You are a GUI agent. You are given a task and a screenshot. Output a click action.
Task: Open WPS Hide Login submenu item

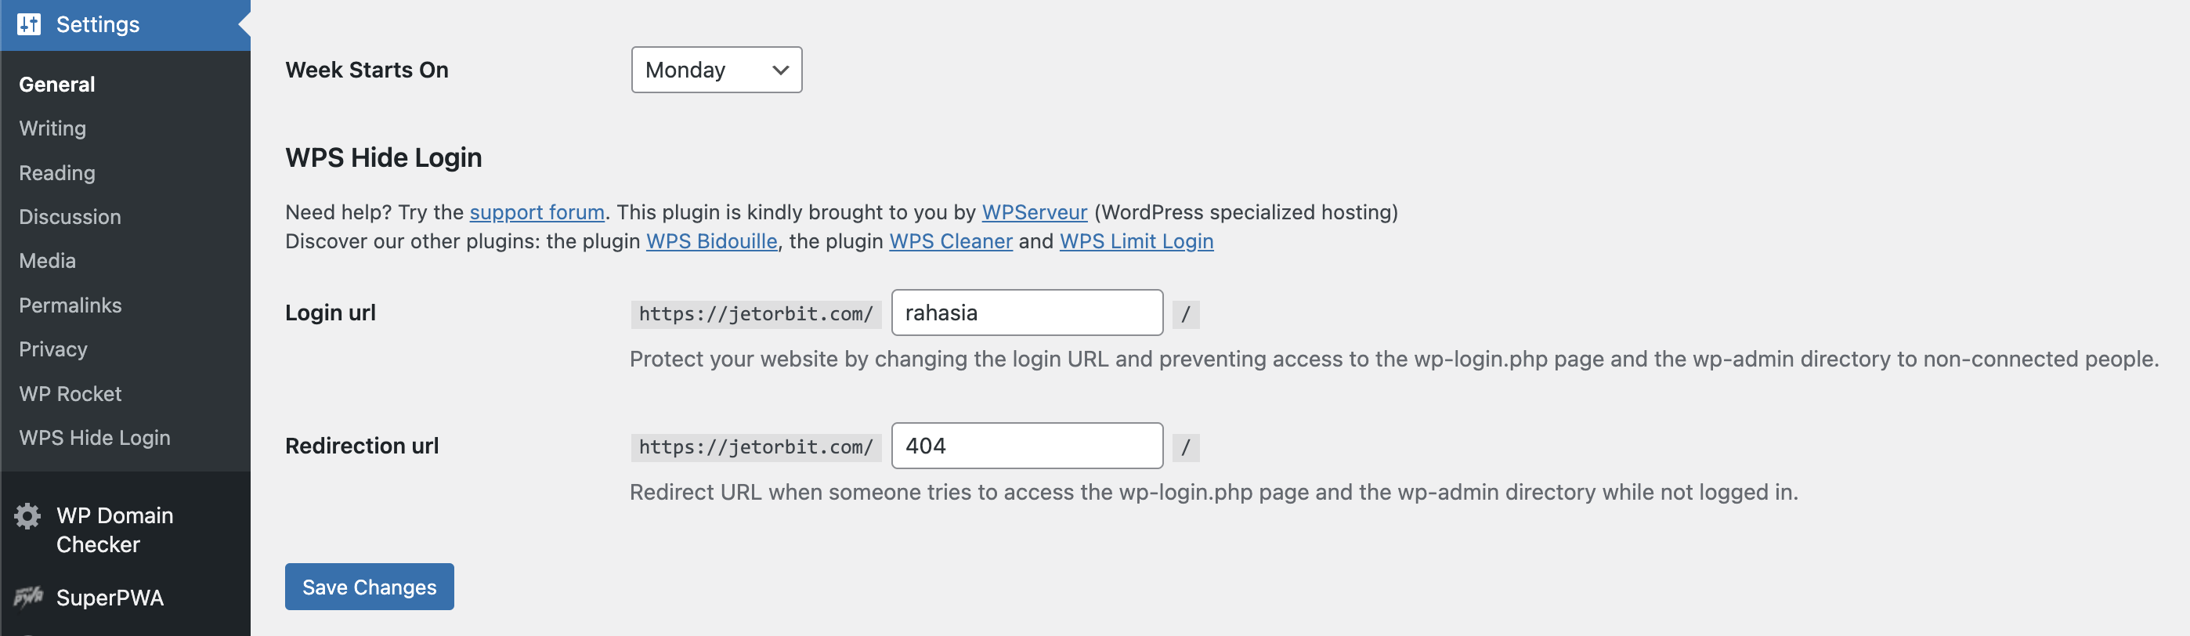coord(96,438)
